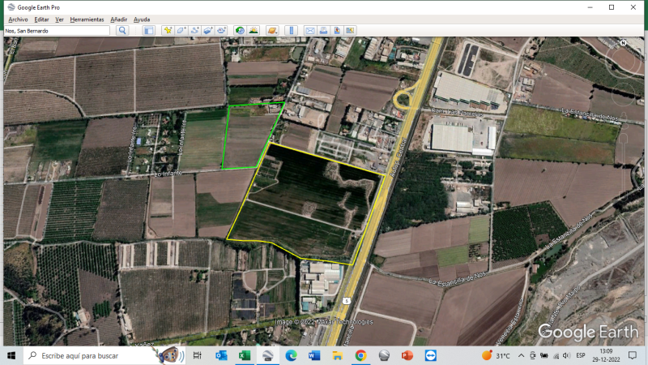The image size is (648, 365).
Task: Open the Archivo menu
Action: (x=17, y=19)
